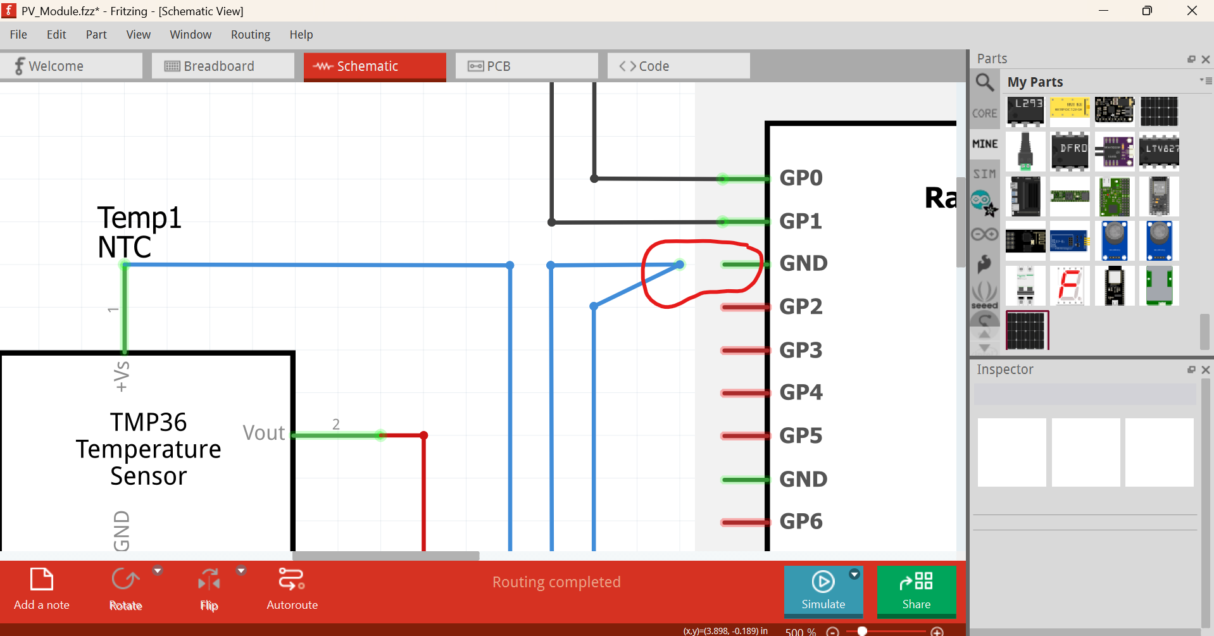Click the Share button
The image size is (1214, 636).
pyautogui.click(x=917, y=590)
